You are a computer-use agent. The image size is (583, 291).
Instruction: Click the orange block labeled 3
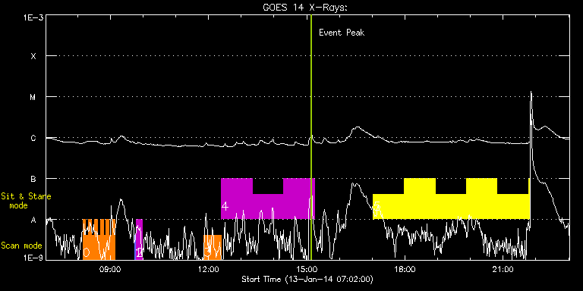coord(213,247)
